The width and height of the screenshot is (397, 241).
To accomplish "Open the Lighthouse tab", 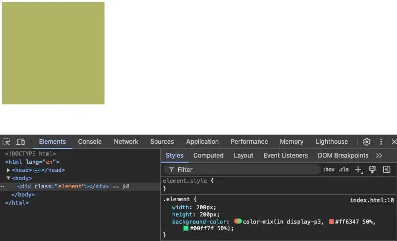I will click(x=331, y=142).
